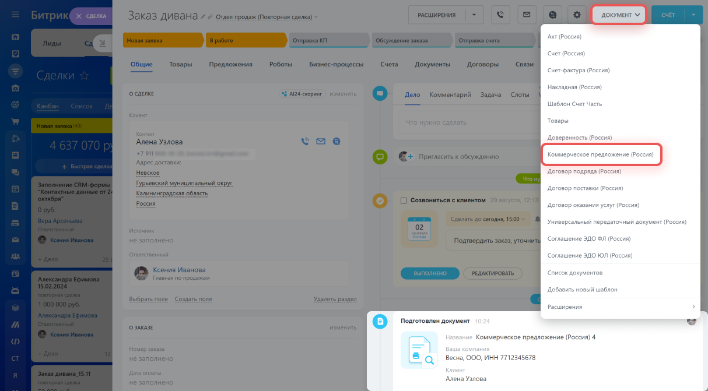Open the Отдел продаж (Повторная сделка) pipeline dropdown
Screen dimensions: 708x391
(x=267, y=17)
